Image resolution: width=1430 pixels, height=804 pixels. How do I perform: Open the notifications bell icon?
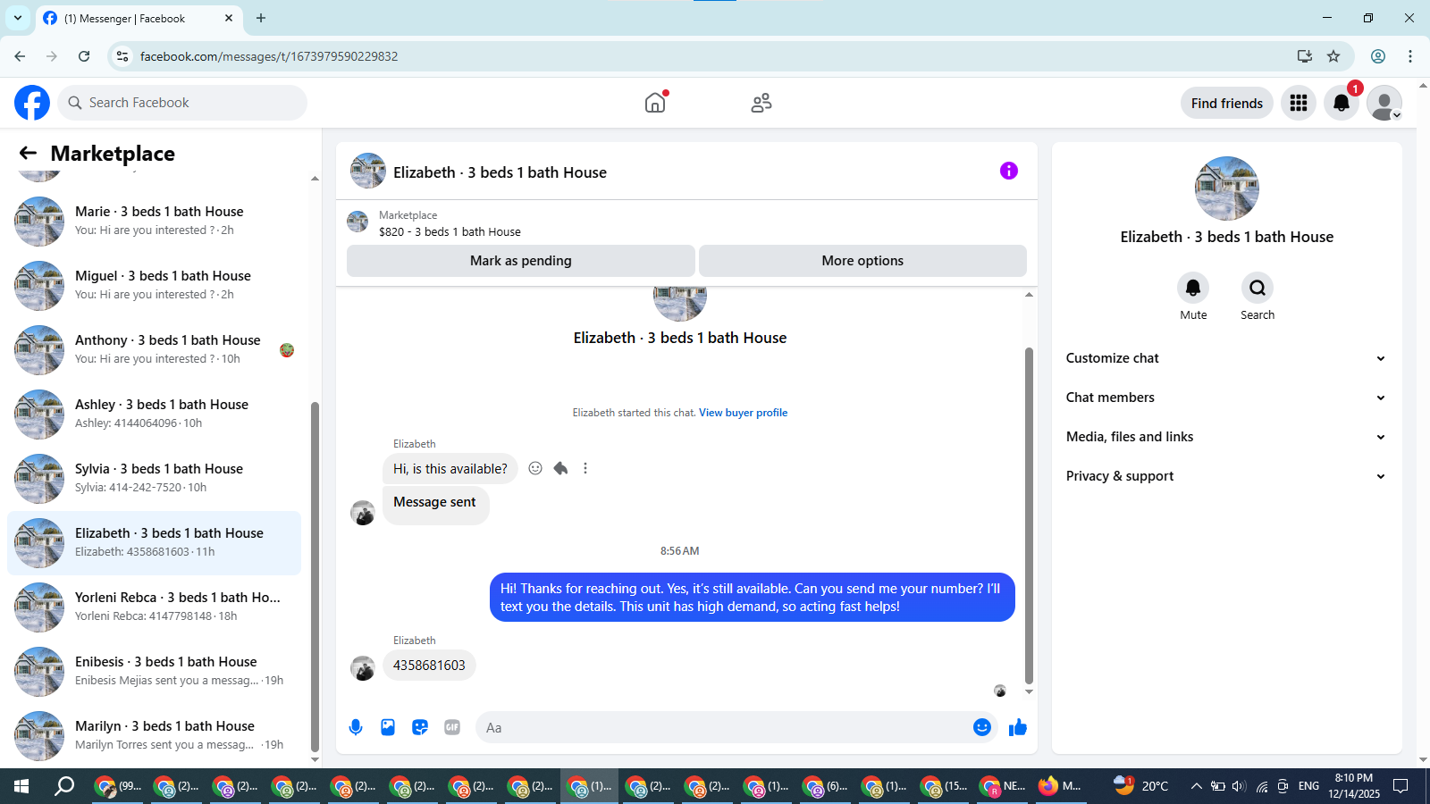pyautogui.click(x=1342, y=103)
